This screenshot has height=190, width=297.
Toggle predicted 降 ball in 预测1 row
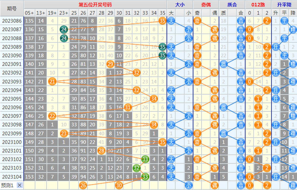[x=293, y=186]
